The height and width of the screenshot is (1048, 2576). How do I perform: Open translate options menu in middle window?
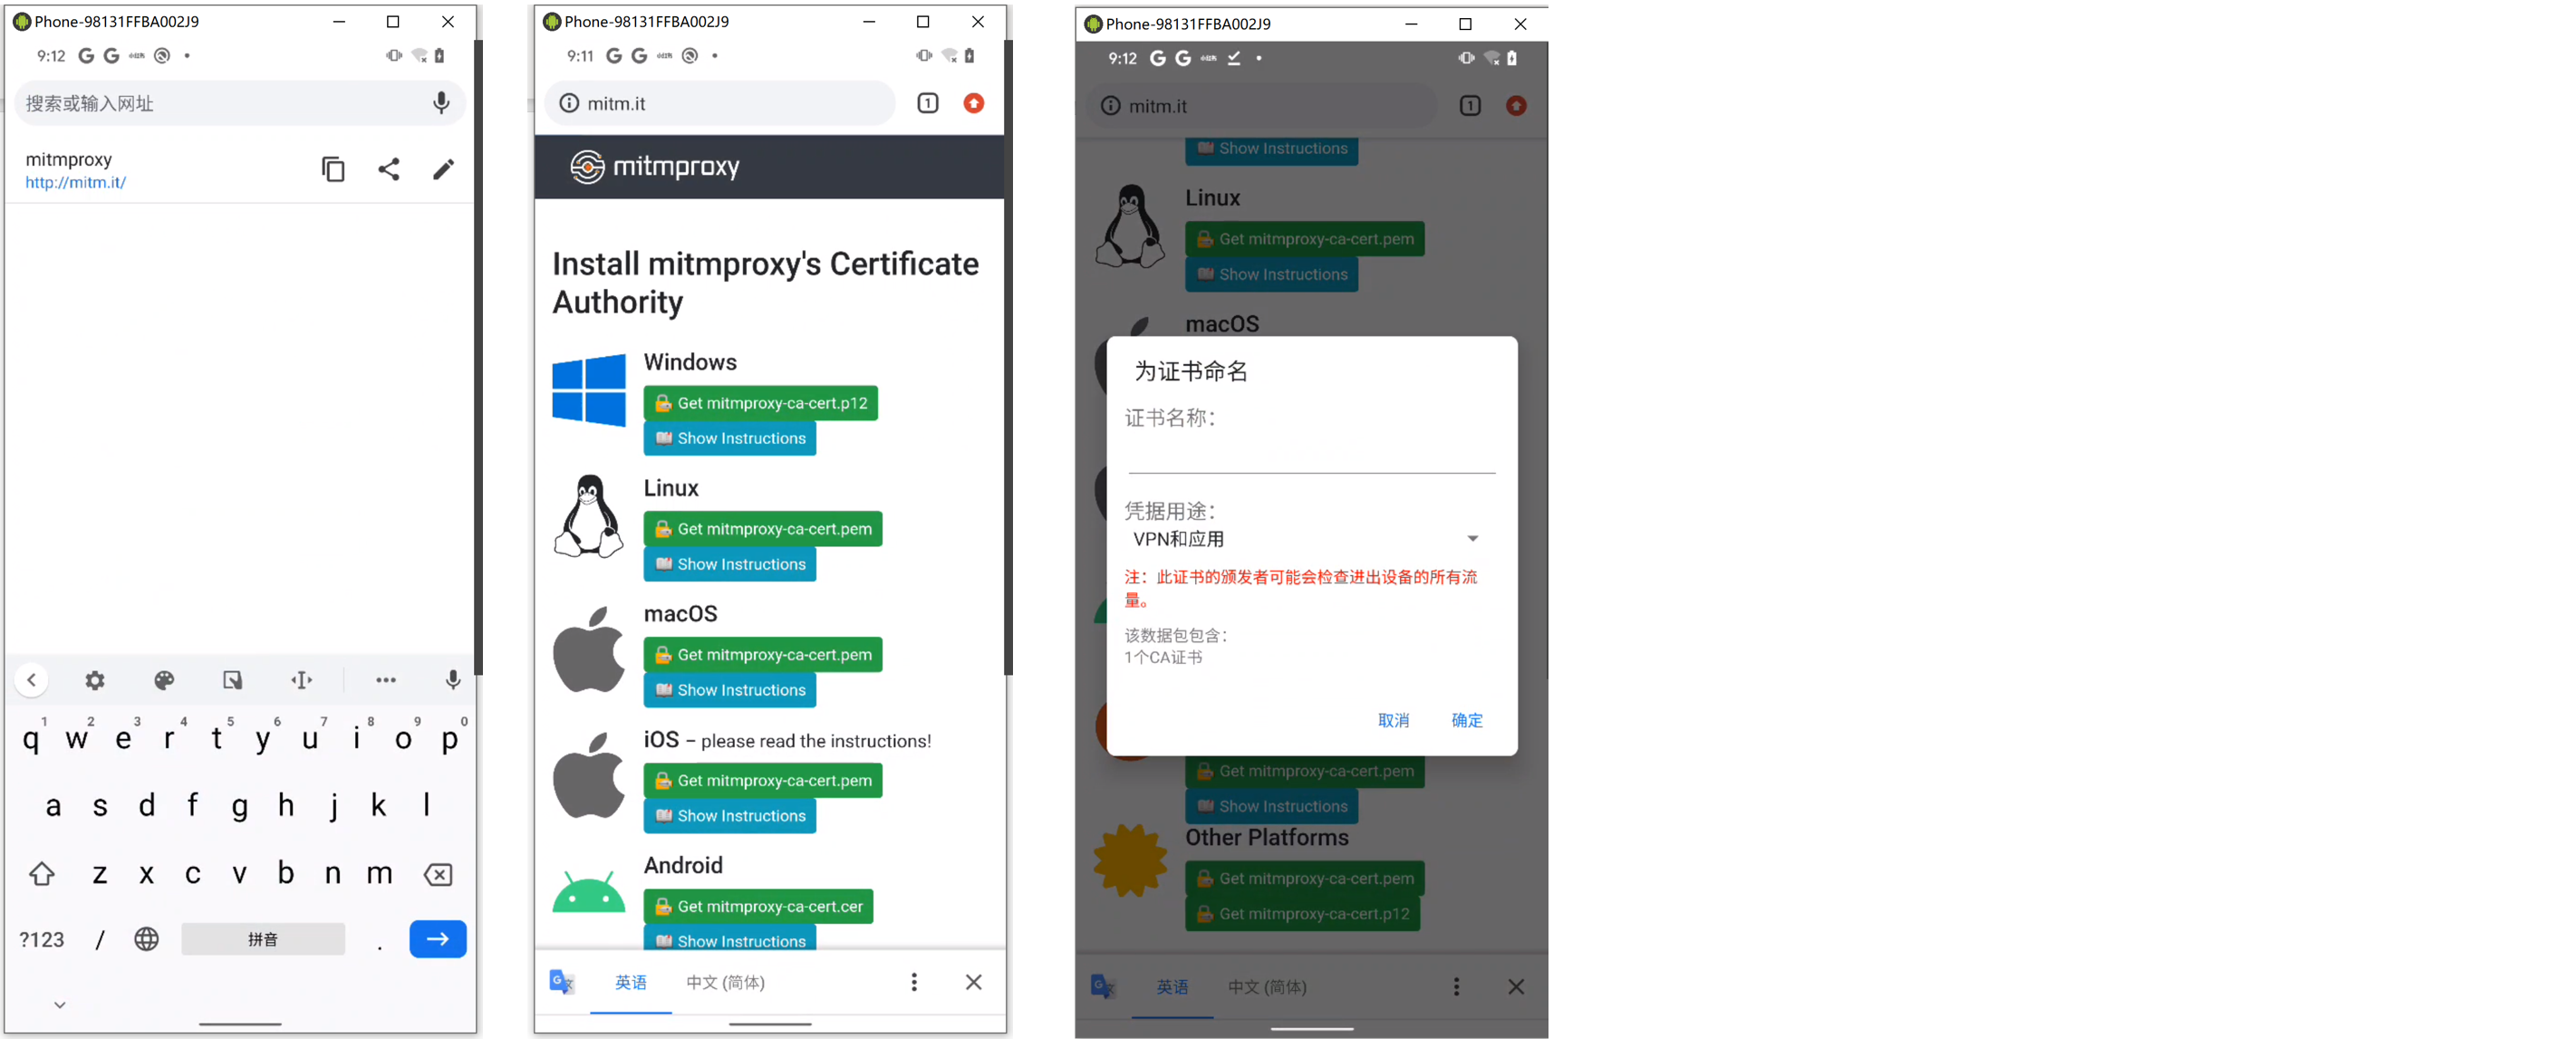pos(914,983)
